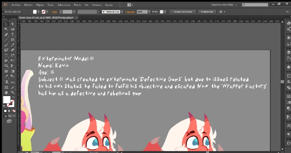The height and width of the screenshot is (153, 291).
Task: Select the Symbol Sprayer tool
Action: pyautogui.click(x=6, y=82)
